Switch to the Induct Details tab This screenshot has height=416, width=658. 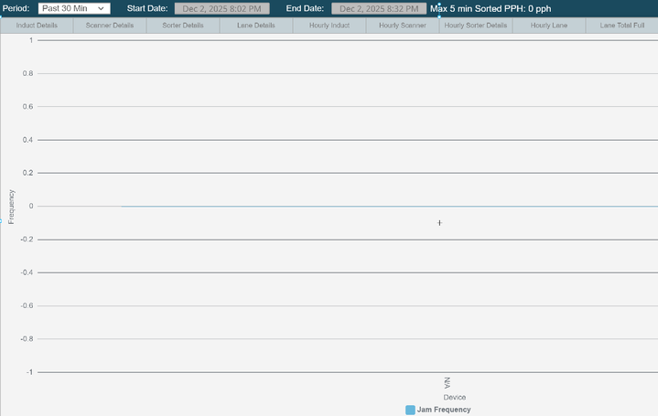(37, 26)
